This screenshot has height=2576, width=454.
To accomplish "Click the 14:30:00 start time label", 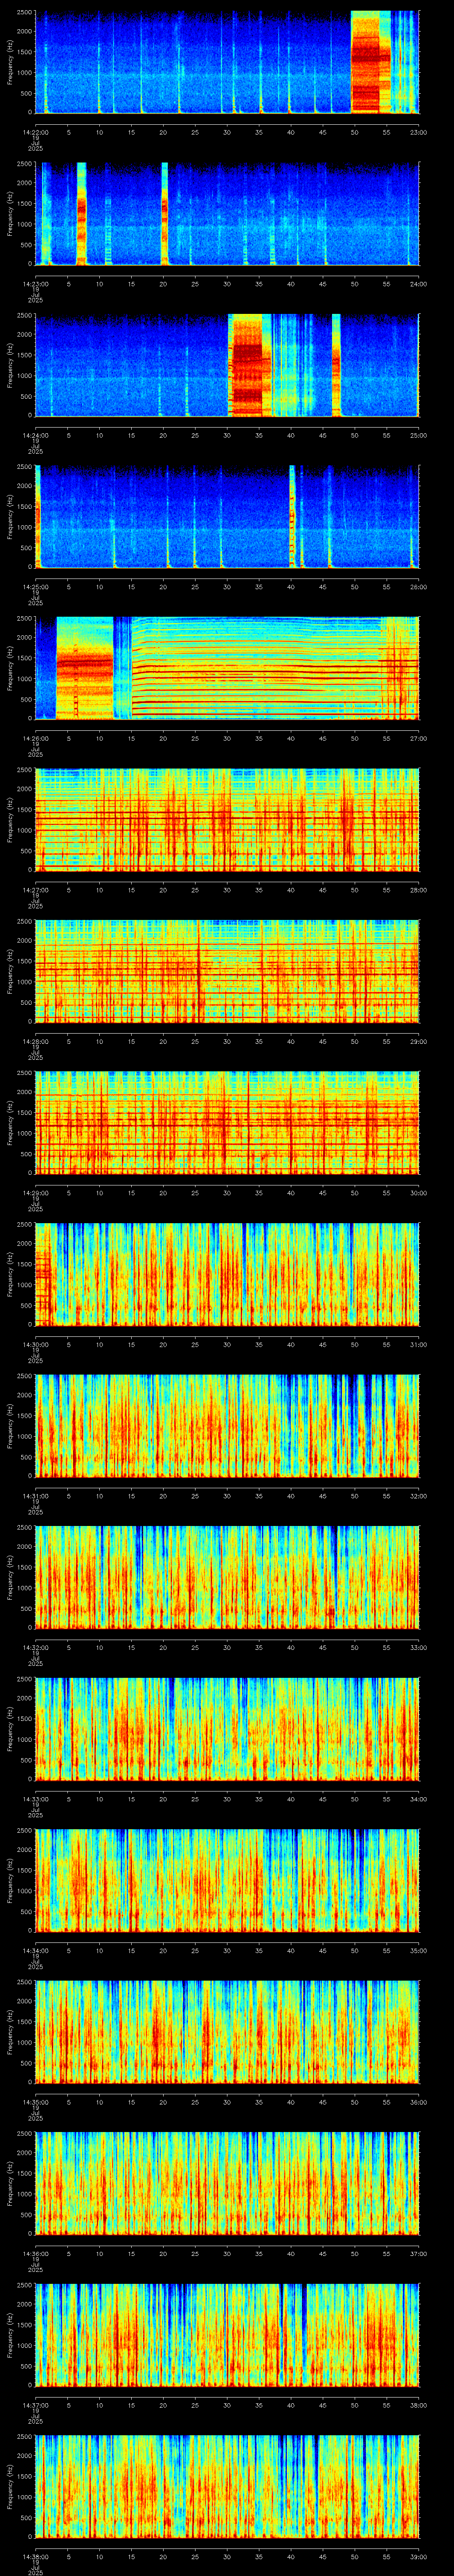I will (35, 1344).
